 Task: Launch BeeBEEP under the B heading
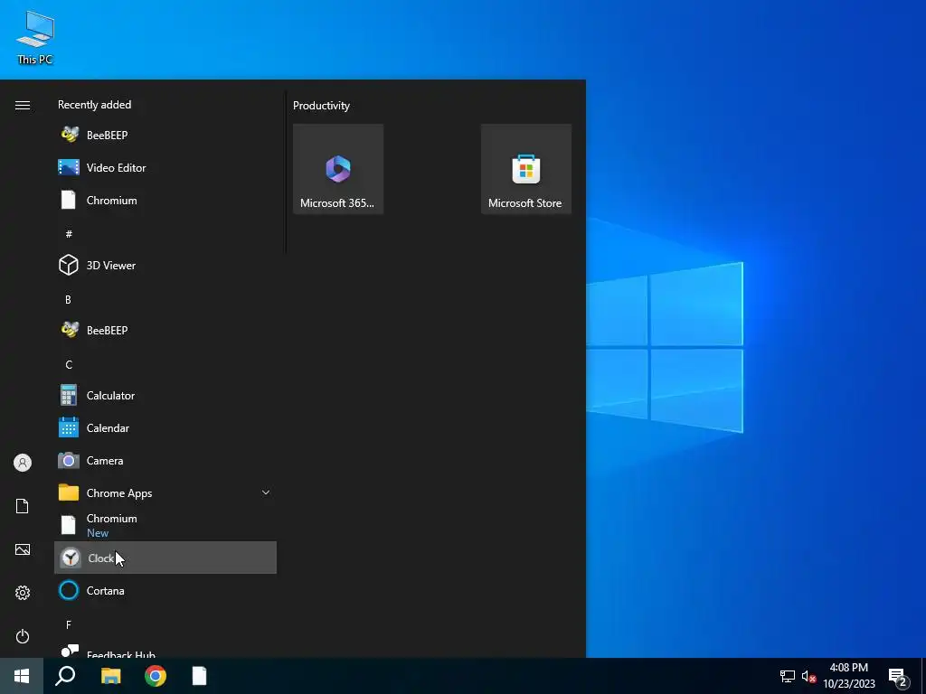coord(165,330)
